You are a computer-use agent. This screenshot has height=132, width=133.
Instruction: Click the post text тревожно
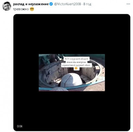[x=21, y=9]
